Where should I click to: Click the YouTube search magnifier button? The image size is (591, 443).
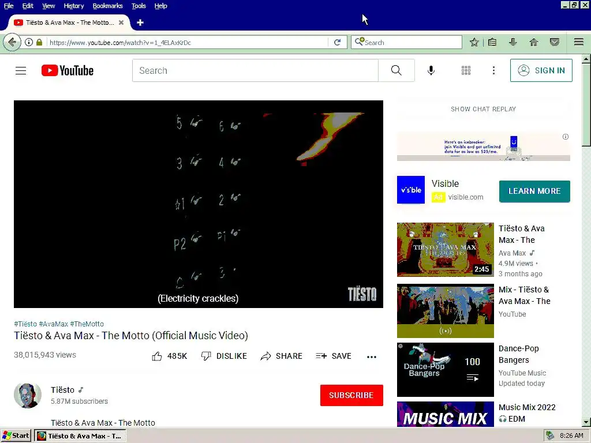pyautogui.click(x=396, y=70)
